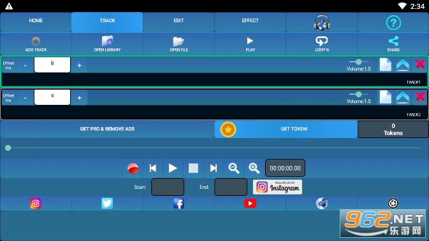Open the globe website icon
This screenshot has height=241, width=429.
[x=321, y=203]
